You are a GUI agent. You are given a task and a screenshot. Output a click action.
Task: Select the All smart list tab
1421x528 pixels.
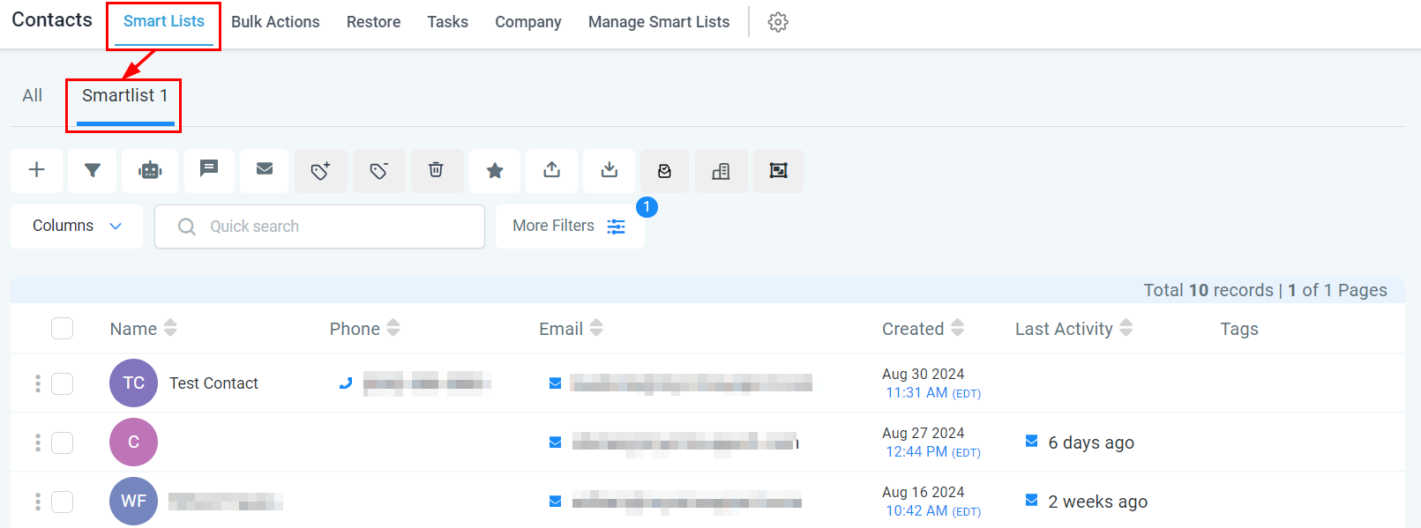pyautogui.click(x=33, y=96)
